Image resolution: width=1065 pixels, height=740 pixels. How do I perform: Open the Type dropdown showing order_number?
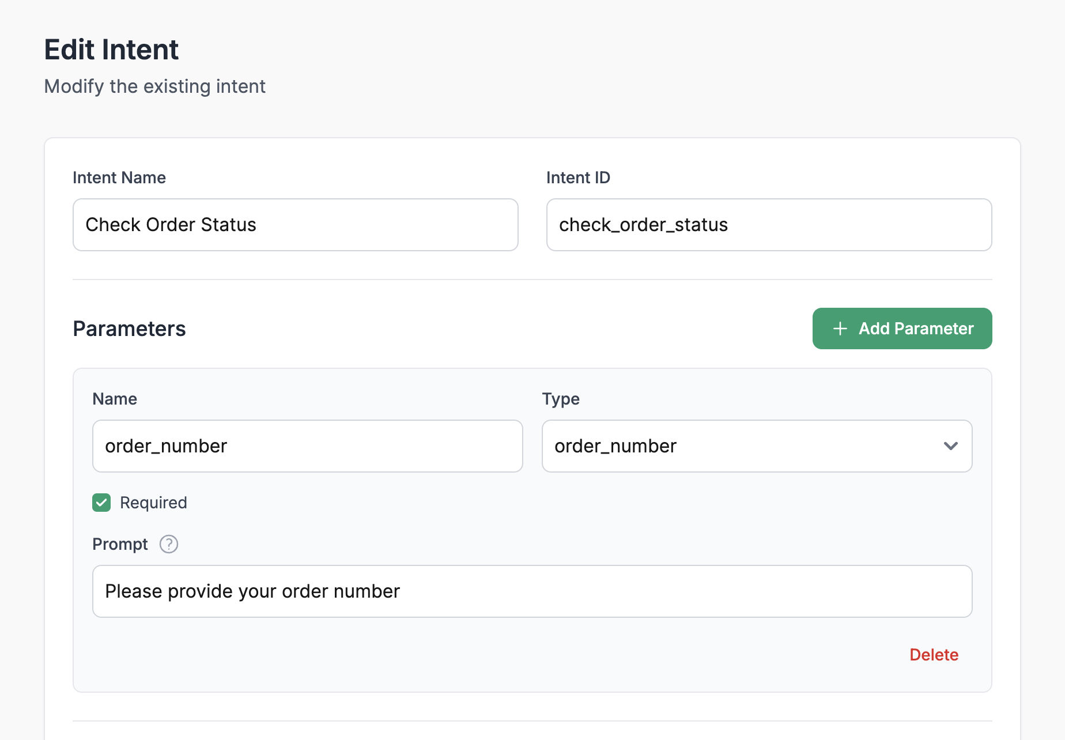pyautogui.click(x=757, y=446)
